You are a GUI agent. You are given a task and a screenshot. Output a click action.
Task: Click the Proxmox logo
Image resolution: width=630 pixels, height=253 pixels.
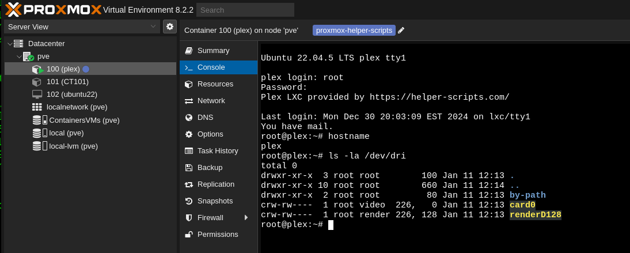(52, 9)
